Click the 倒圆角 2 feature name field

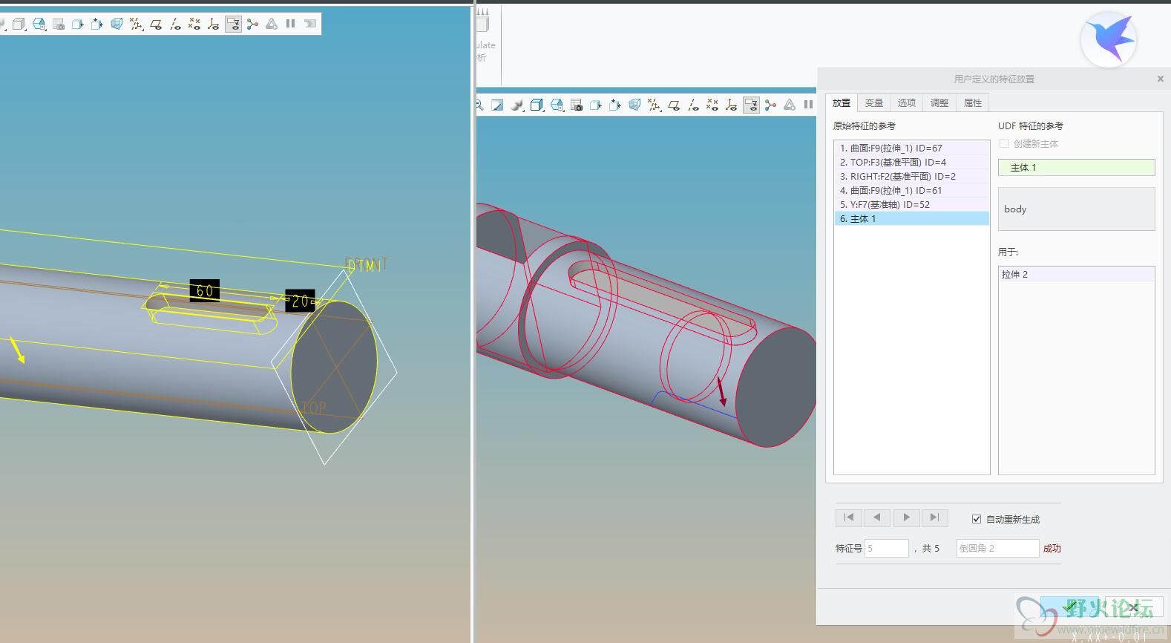[x=997, y=549]
